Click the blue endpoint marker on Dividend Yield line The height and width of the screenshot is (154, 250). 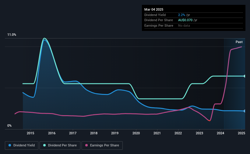point(245,111)
